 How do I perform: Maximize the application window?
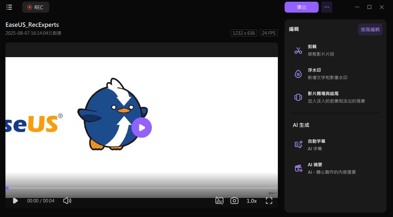370,7
